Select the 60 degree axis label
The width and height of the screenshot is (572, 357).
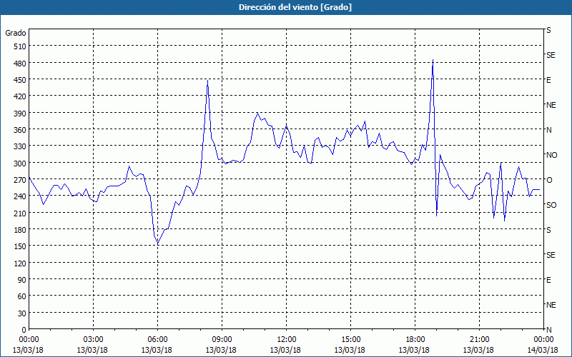(22, 296)
